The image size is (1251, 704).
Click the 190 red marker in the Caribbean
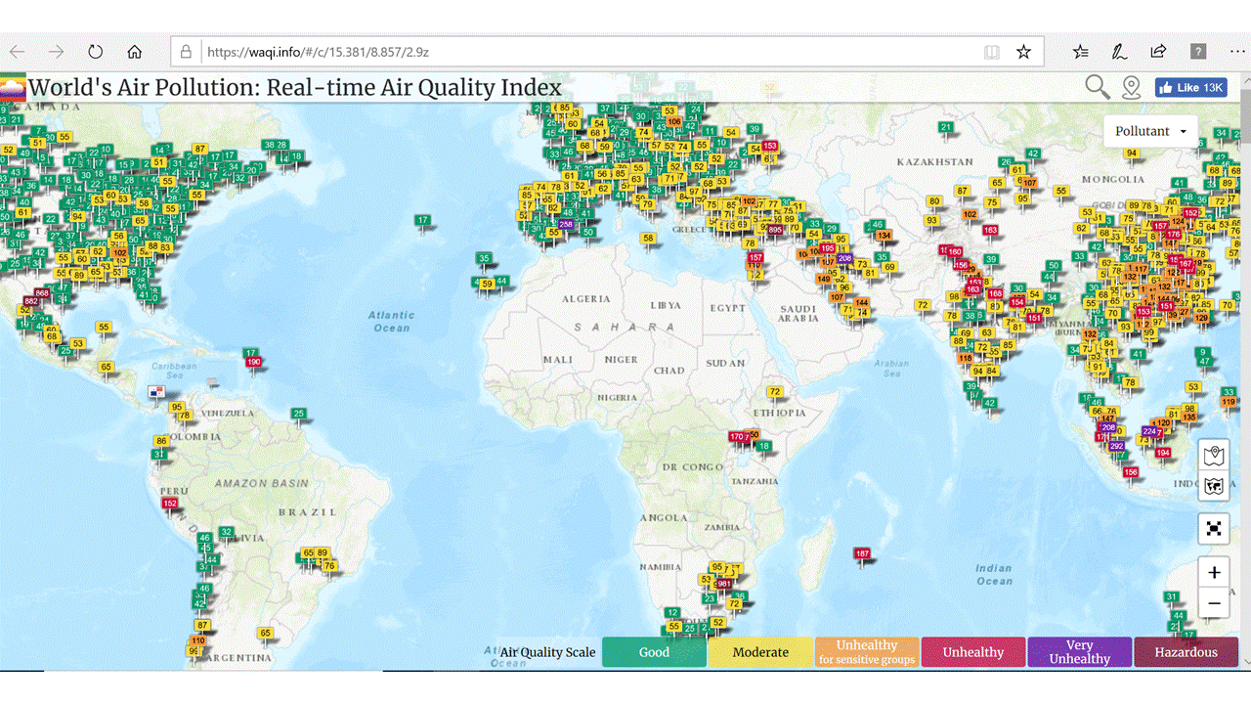pyautogui.click(x=254, y=363)
